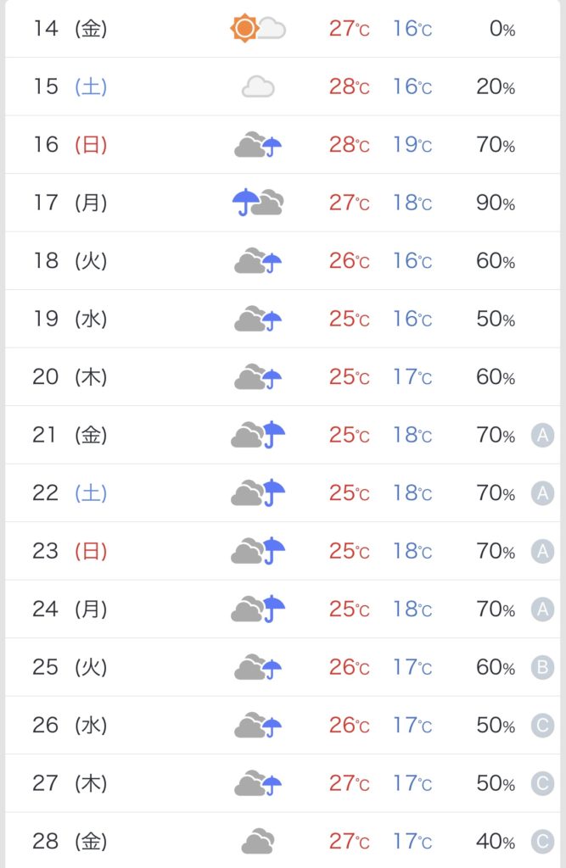Tap the reliability B badge on day 25
Image resolution: width=566 pixels, height=868 pixels.
coord(543,667)
